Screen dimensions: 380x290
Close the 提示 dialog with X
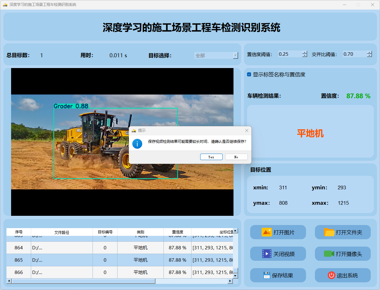(246, 131)
